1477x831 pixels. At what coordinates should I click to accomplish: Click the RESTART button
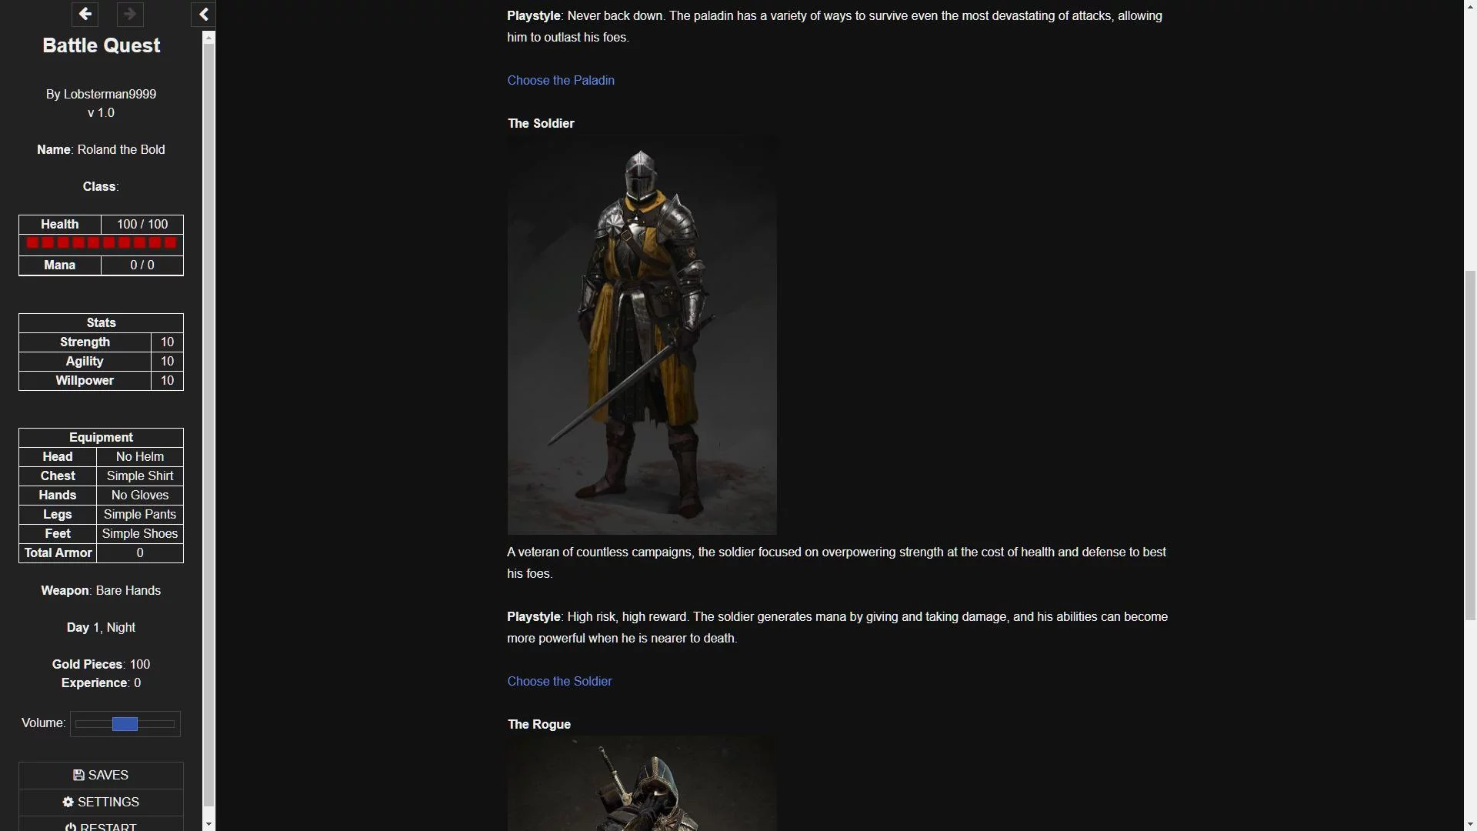(x=101, y=825)
